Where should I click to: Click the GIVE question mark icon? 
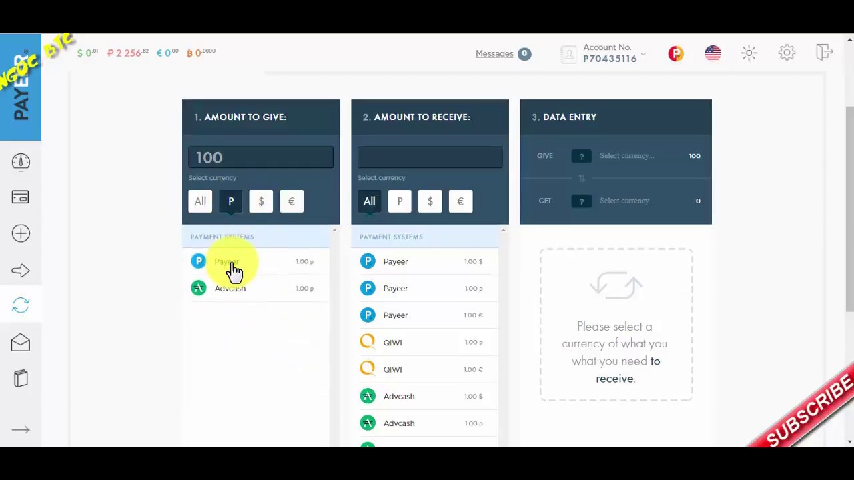[x=581, y=156]
